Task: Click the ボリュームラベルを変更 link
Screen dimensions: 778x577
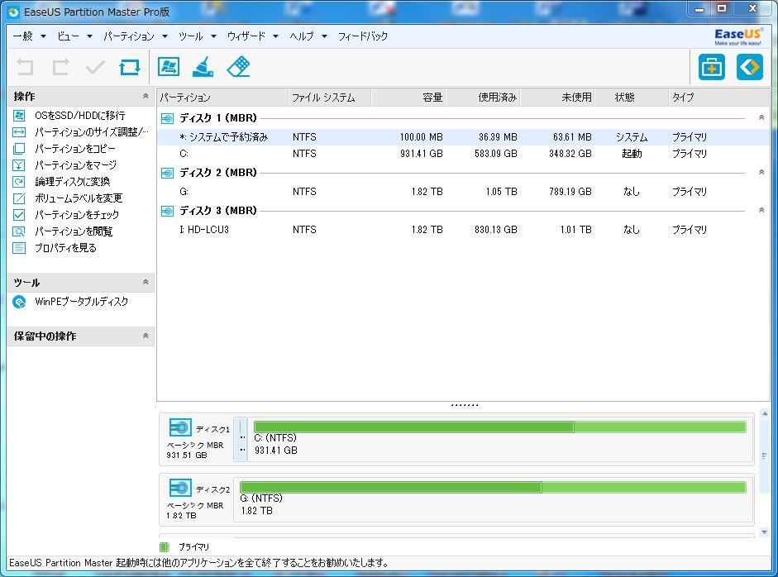Action: [x=79, y=198]
